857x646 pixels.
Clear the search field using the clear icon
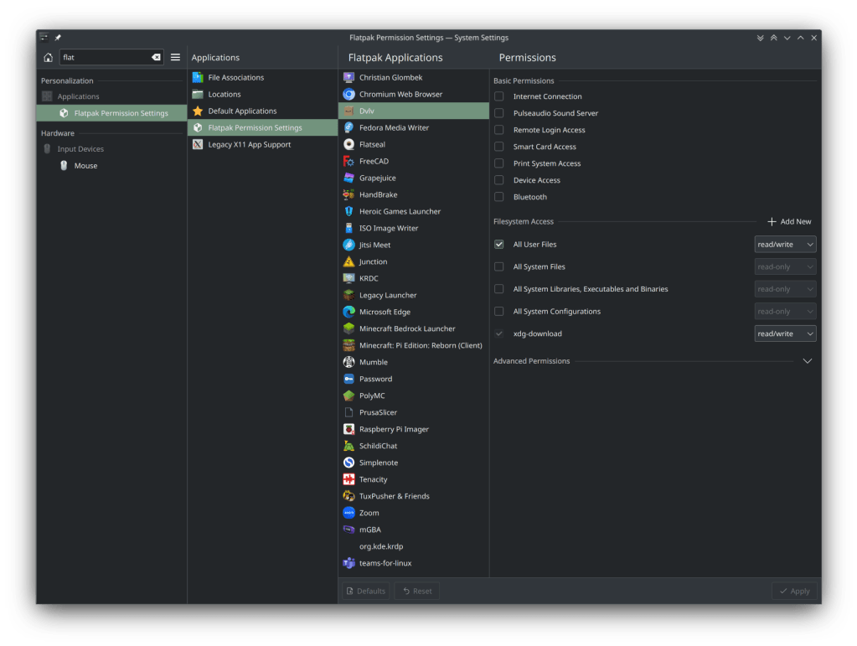coord(155,57)
